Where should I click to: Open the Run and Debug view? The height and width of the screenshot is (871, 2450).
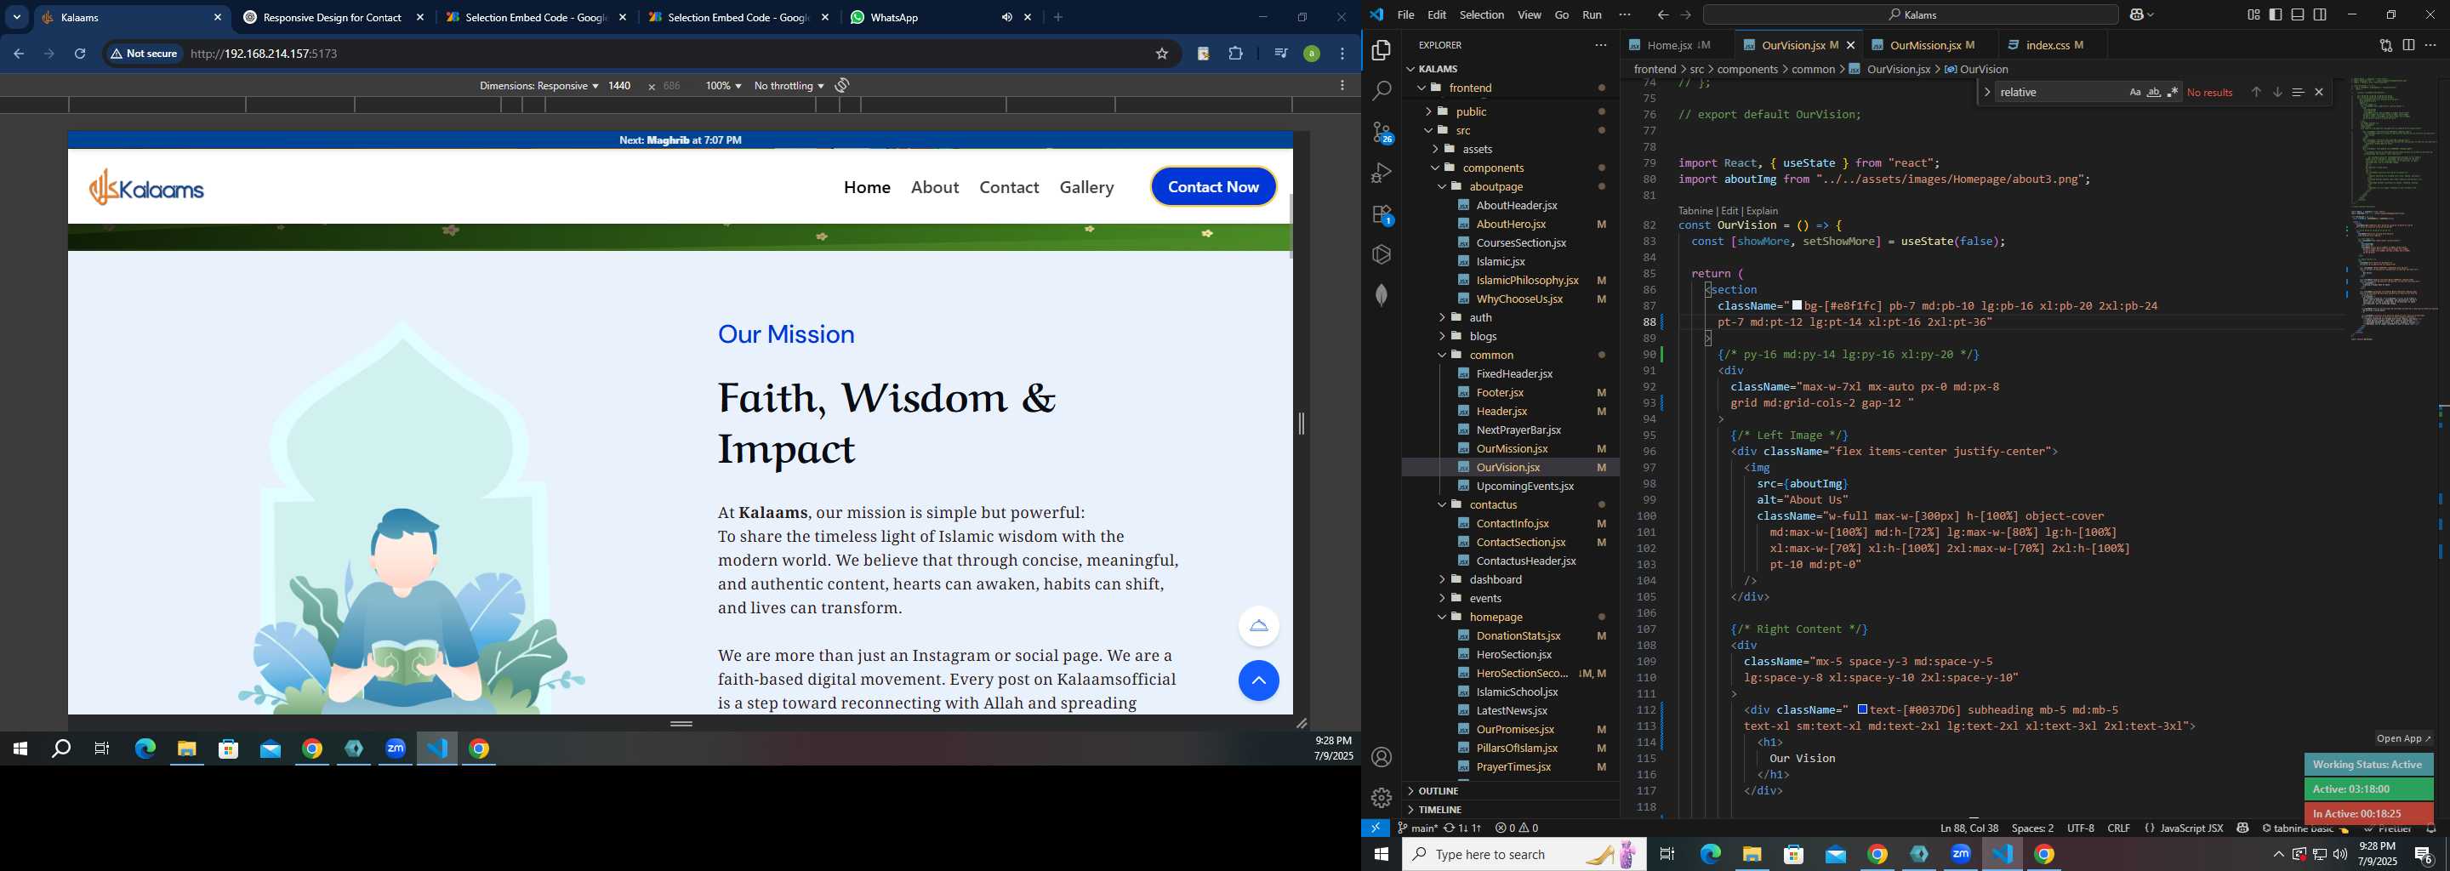[x=1381, y=173]
